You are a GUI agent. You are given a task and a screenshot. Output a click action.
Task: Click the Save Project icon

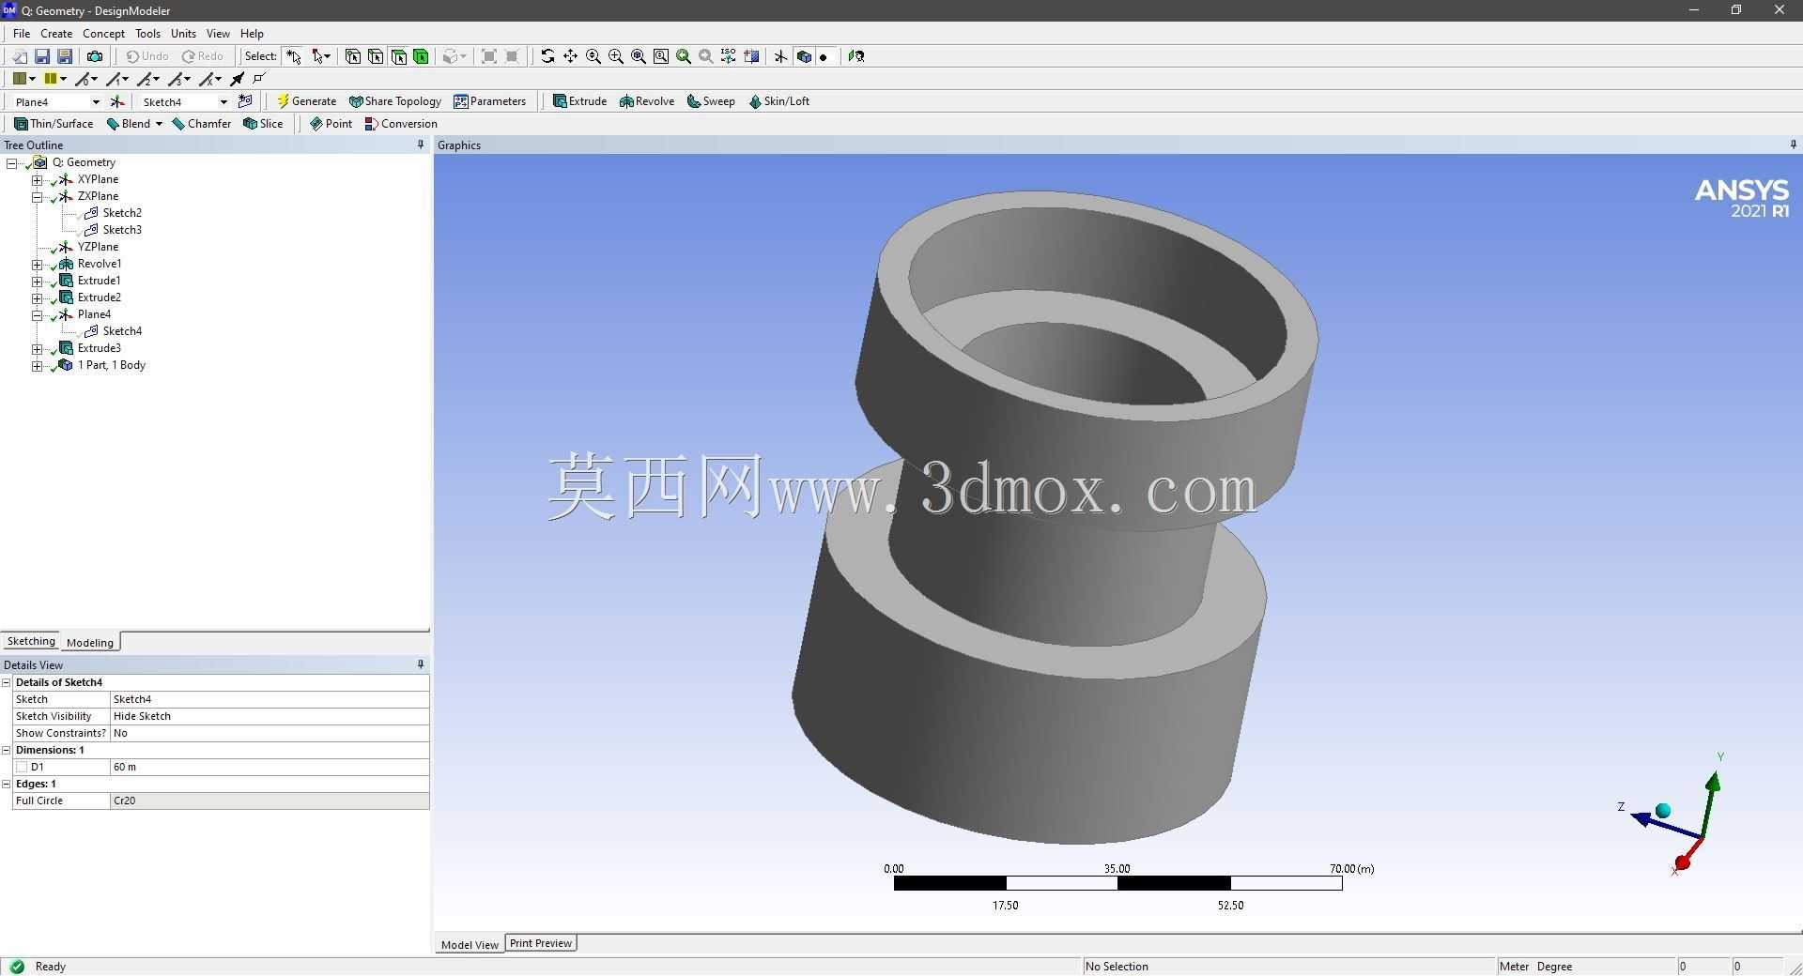pyautogui.click(x=42, y=56)
